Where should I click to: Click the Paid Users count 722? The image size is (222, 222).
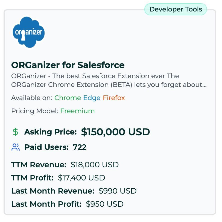(x=80, y=147)
